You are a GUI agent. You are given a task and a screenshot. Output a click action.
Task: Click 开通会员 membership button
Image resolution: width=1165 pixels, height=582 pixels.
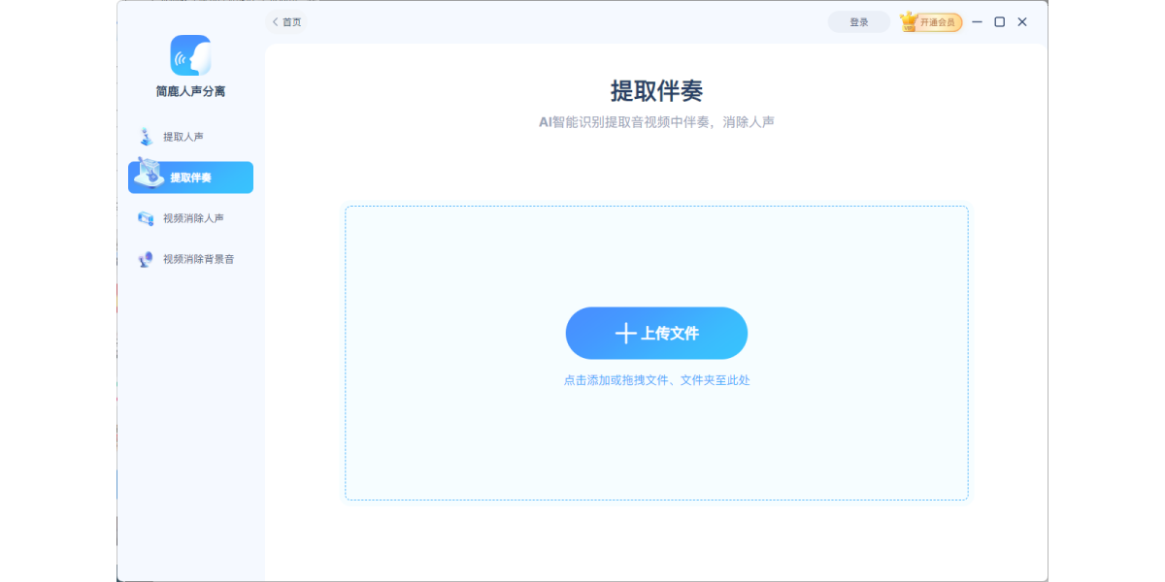point(932,21)
